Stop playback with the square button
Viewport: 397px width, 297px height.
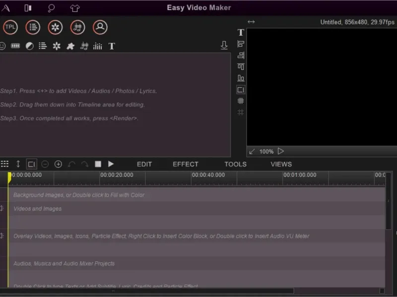click(x=98, y=164)
